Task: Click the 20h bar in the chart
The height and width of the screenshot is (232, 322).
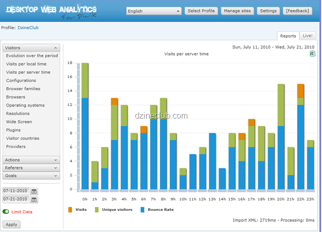Action: coord(281,137)
